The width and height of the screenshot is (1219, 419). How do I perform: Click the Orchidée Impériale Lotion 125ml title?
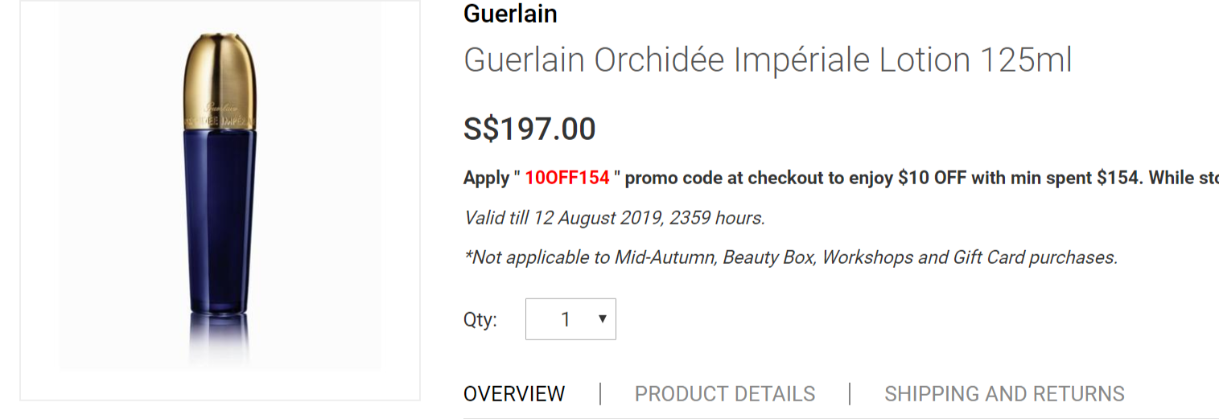pos(768,60)
